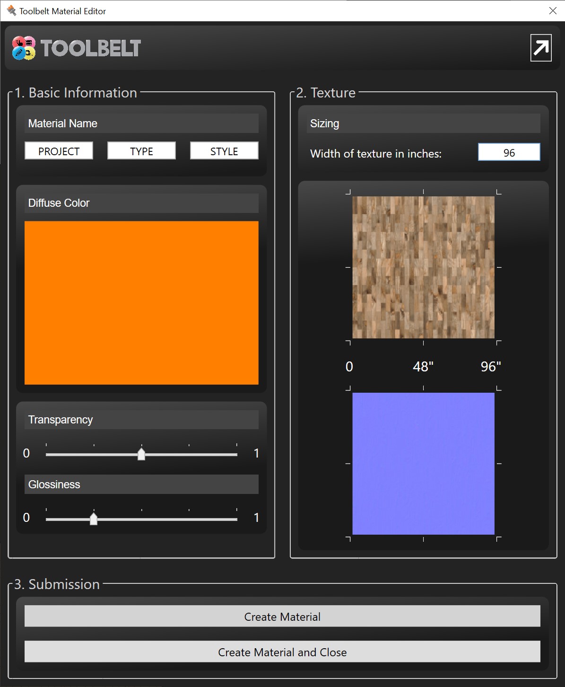The height and width of the screenshot is (687, 565).
Task: Click the Transparency slider handle
Action: click(141, 453)
